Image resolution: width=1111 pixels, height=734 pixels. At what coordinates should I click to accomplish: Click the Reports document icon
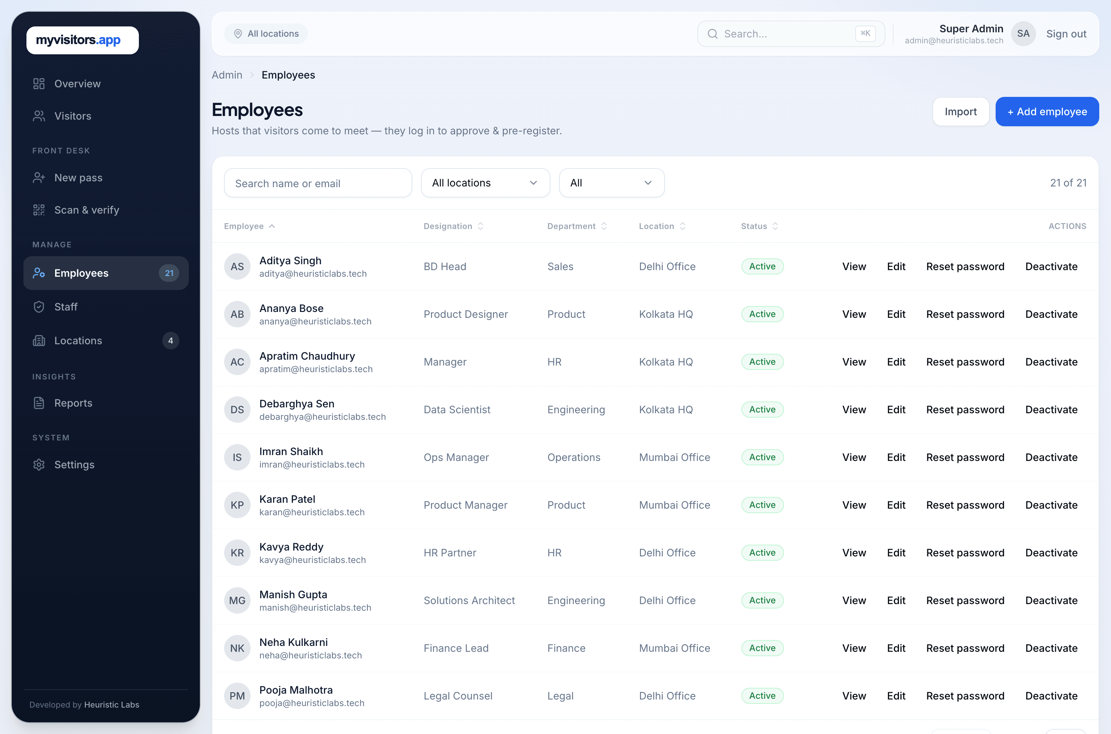click(39, 403)
